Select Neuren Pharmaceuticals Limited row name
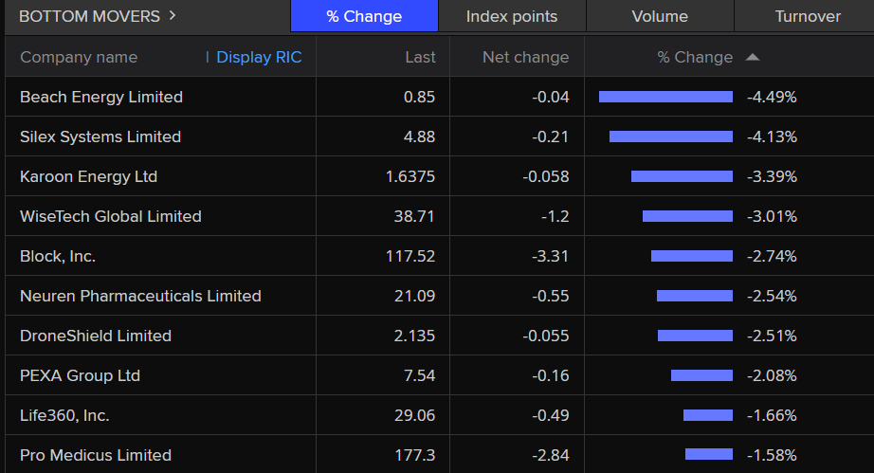Image resolution: width=874 pixels, height=473 pixels. (x=140, y=296)
